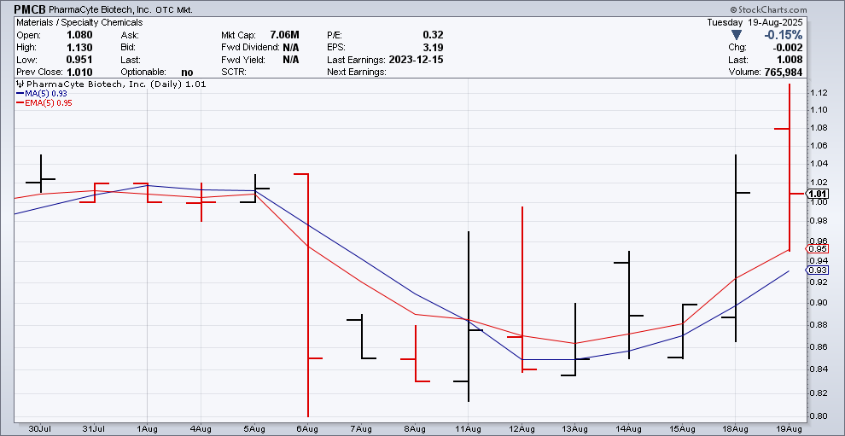This screenshot has width=845, height=436.
Task: Click the Fwd Yield N/A value
Action: (x=291, y=60)
